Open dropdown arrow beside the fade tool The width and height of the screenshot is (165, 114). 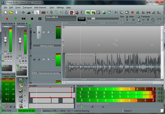tap(33, 12)
